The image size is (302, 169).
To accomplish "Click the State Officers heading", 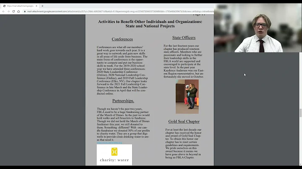I will point(184,38).
